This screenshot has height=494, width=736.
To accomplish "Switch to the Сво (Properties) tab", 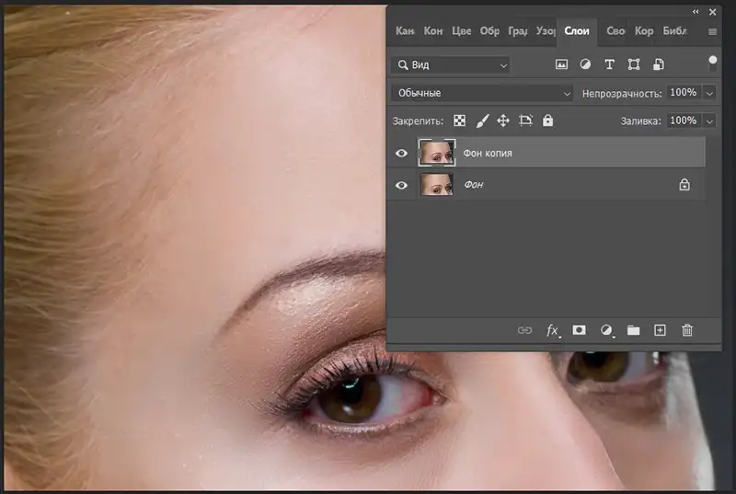I will pyautogui.click(x=615, y=31).
